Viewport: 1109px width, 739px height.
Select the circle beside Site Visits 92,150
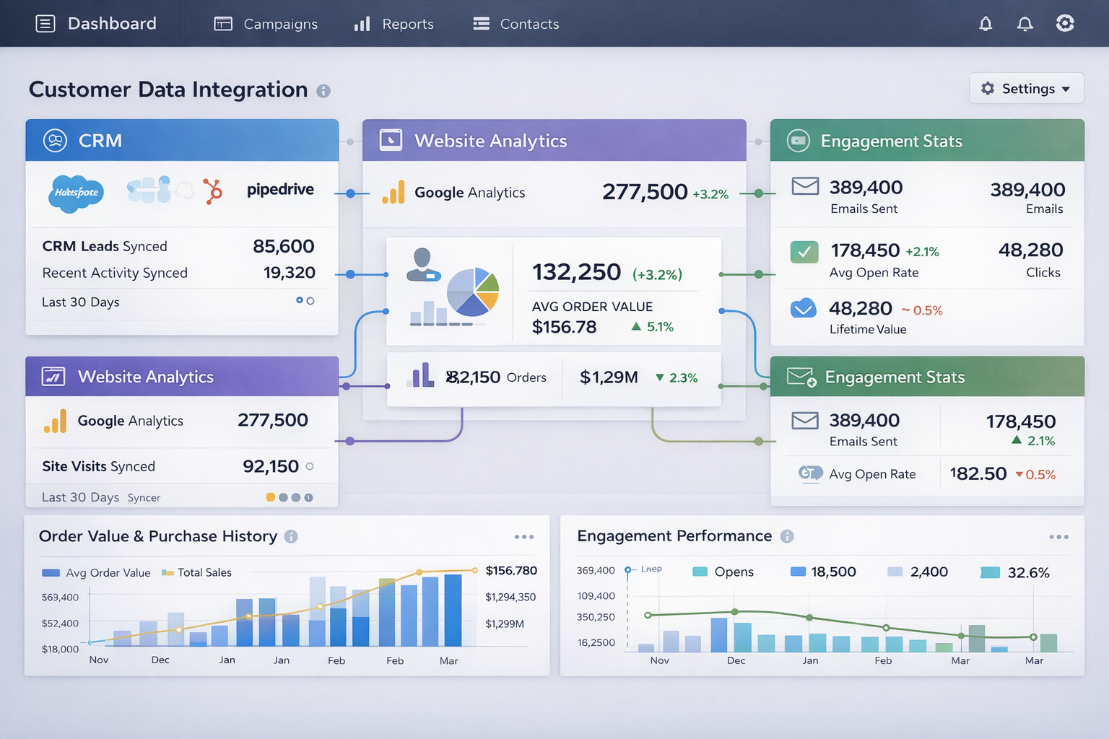(310, 467)
